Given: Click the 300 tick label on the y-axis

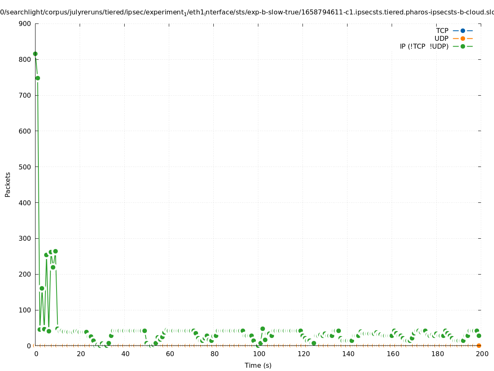Looking at the screenshot, I should coord(25,239).
